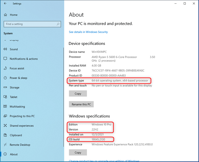Click Windows Feature Experience Pack value
199x162 pixels.
[122, 145]
